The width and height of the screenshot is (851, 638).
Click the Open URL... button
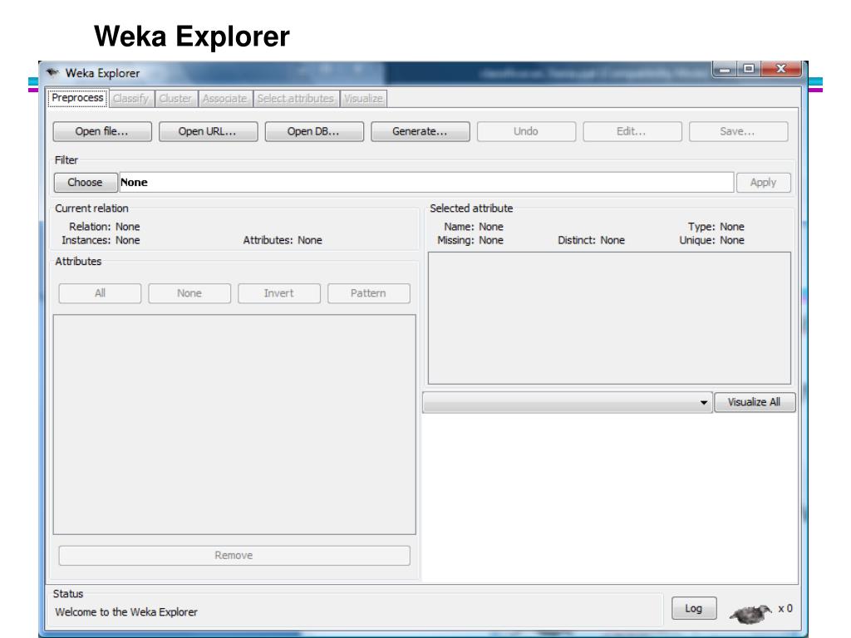pos(208,131)
